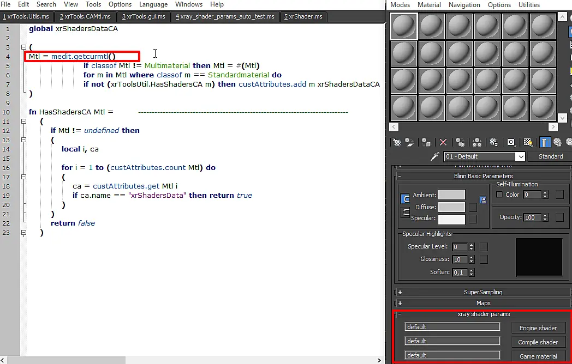Click the Compile shader button
572x364 pixels.
(538, 342)
